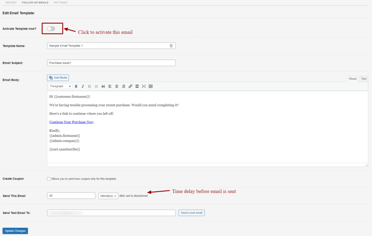
Task: Go to the Report tab
Action: coord(11,3)
